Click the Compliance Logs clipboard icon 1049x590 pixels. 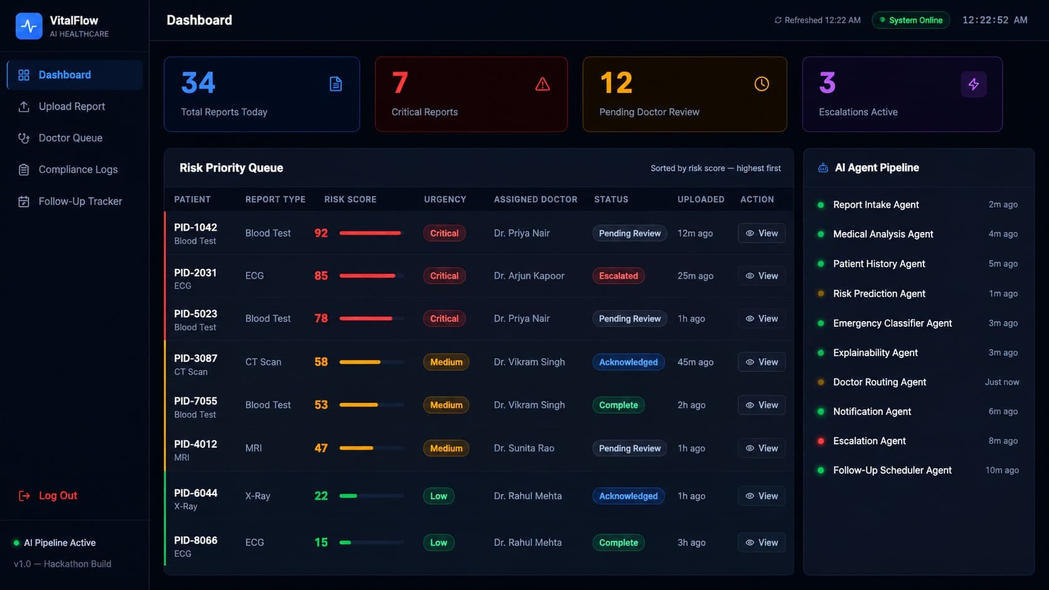tap(24, 170)
